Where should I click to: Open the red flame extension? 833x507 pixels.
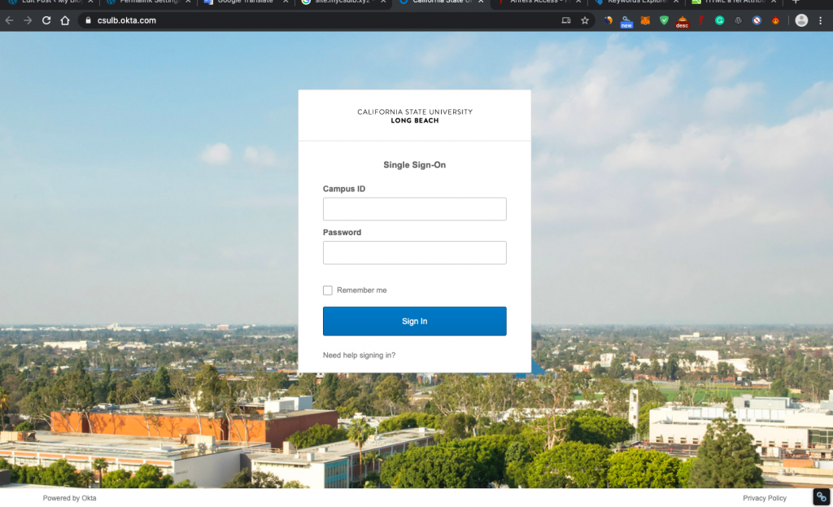(x=775, y=20)
